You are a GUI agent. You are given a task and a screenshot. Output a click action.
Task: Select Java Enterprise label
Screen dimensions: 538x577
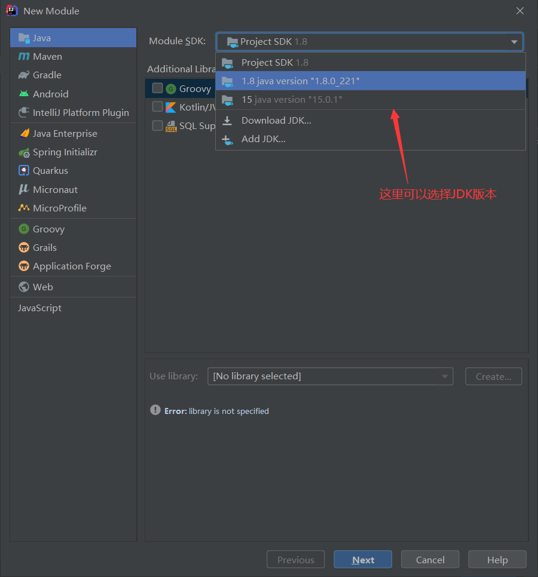click(65, 133)
